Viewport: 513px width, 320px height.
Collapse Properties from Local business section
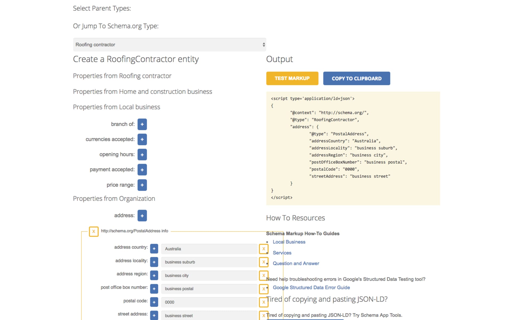pos(116,107)
